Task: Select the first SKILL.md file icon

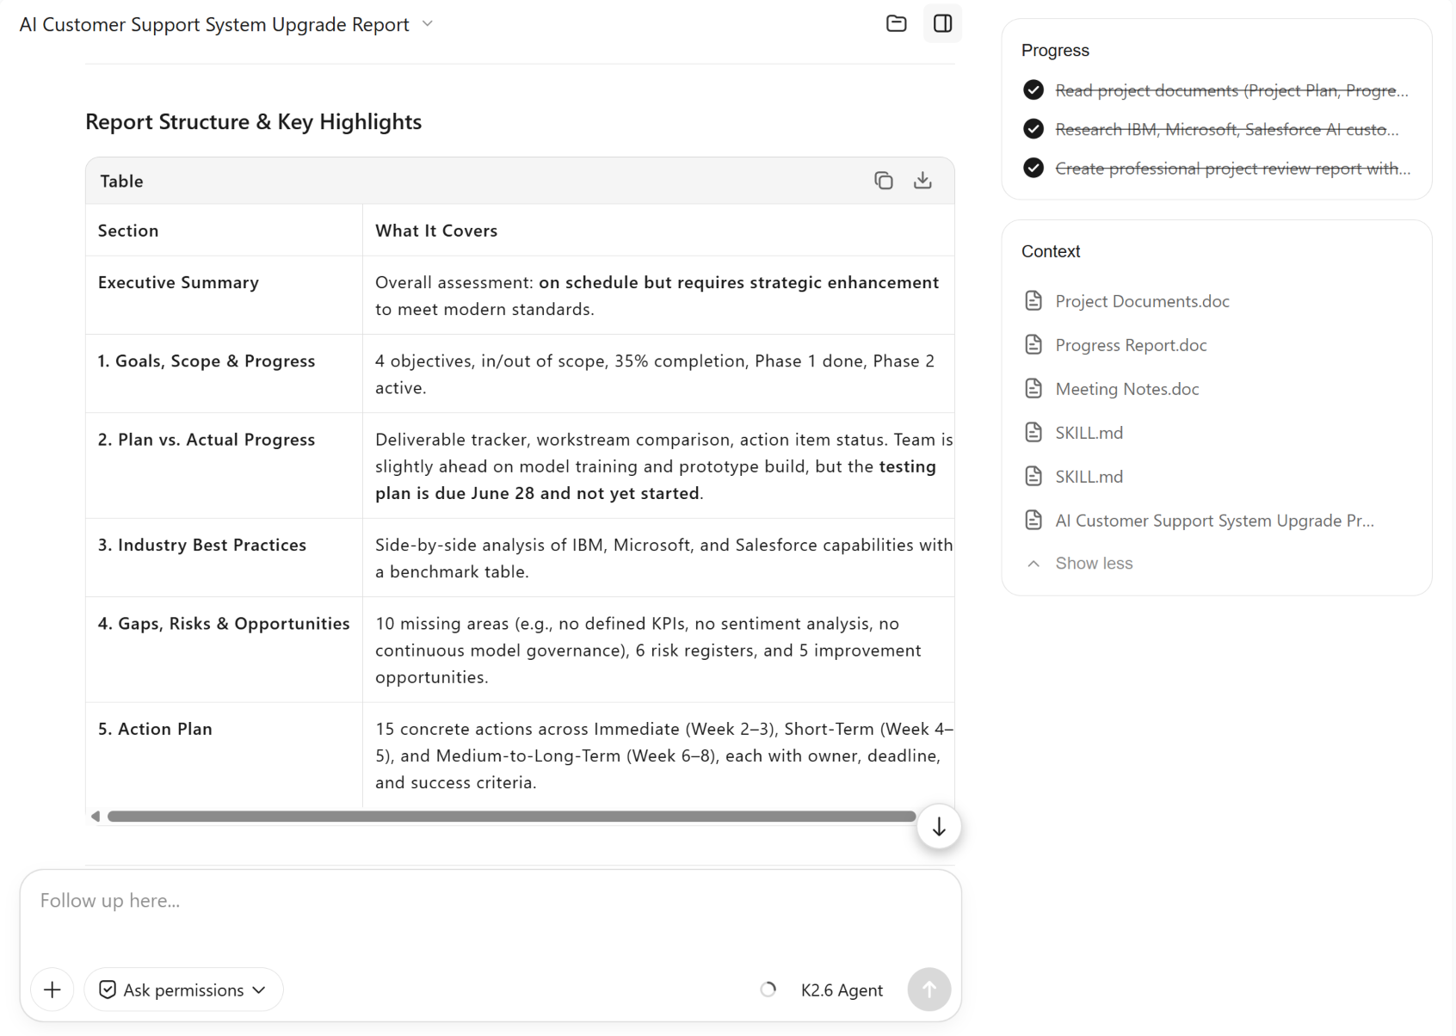Action: [x=1033, y=433]
